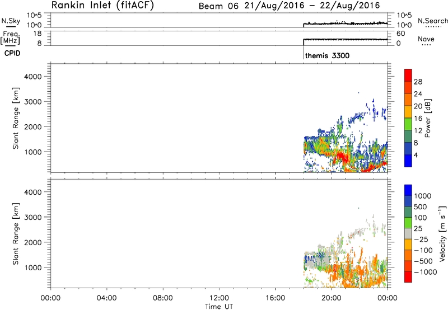Click the 'Rankin Inlet (fitACF)' title
448x310 pixels.
coord(102,6)
